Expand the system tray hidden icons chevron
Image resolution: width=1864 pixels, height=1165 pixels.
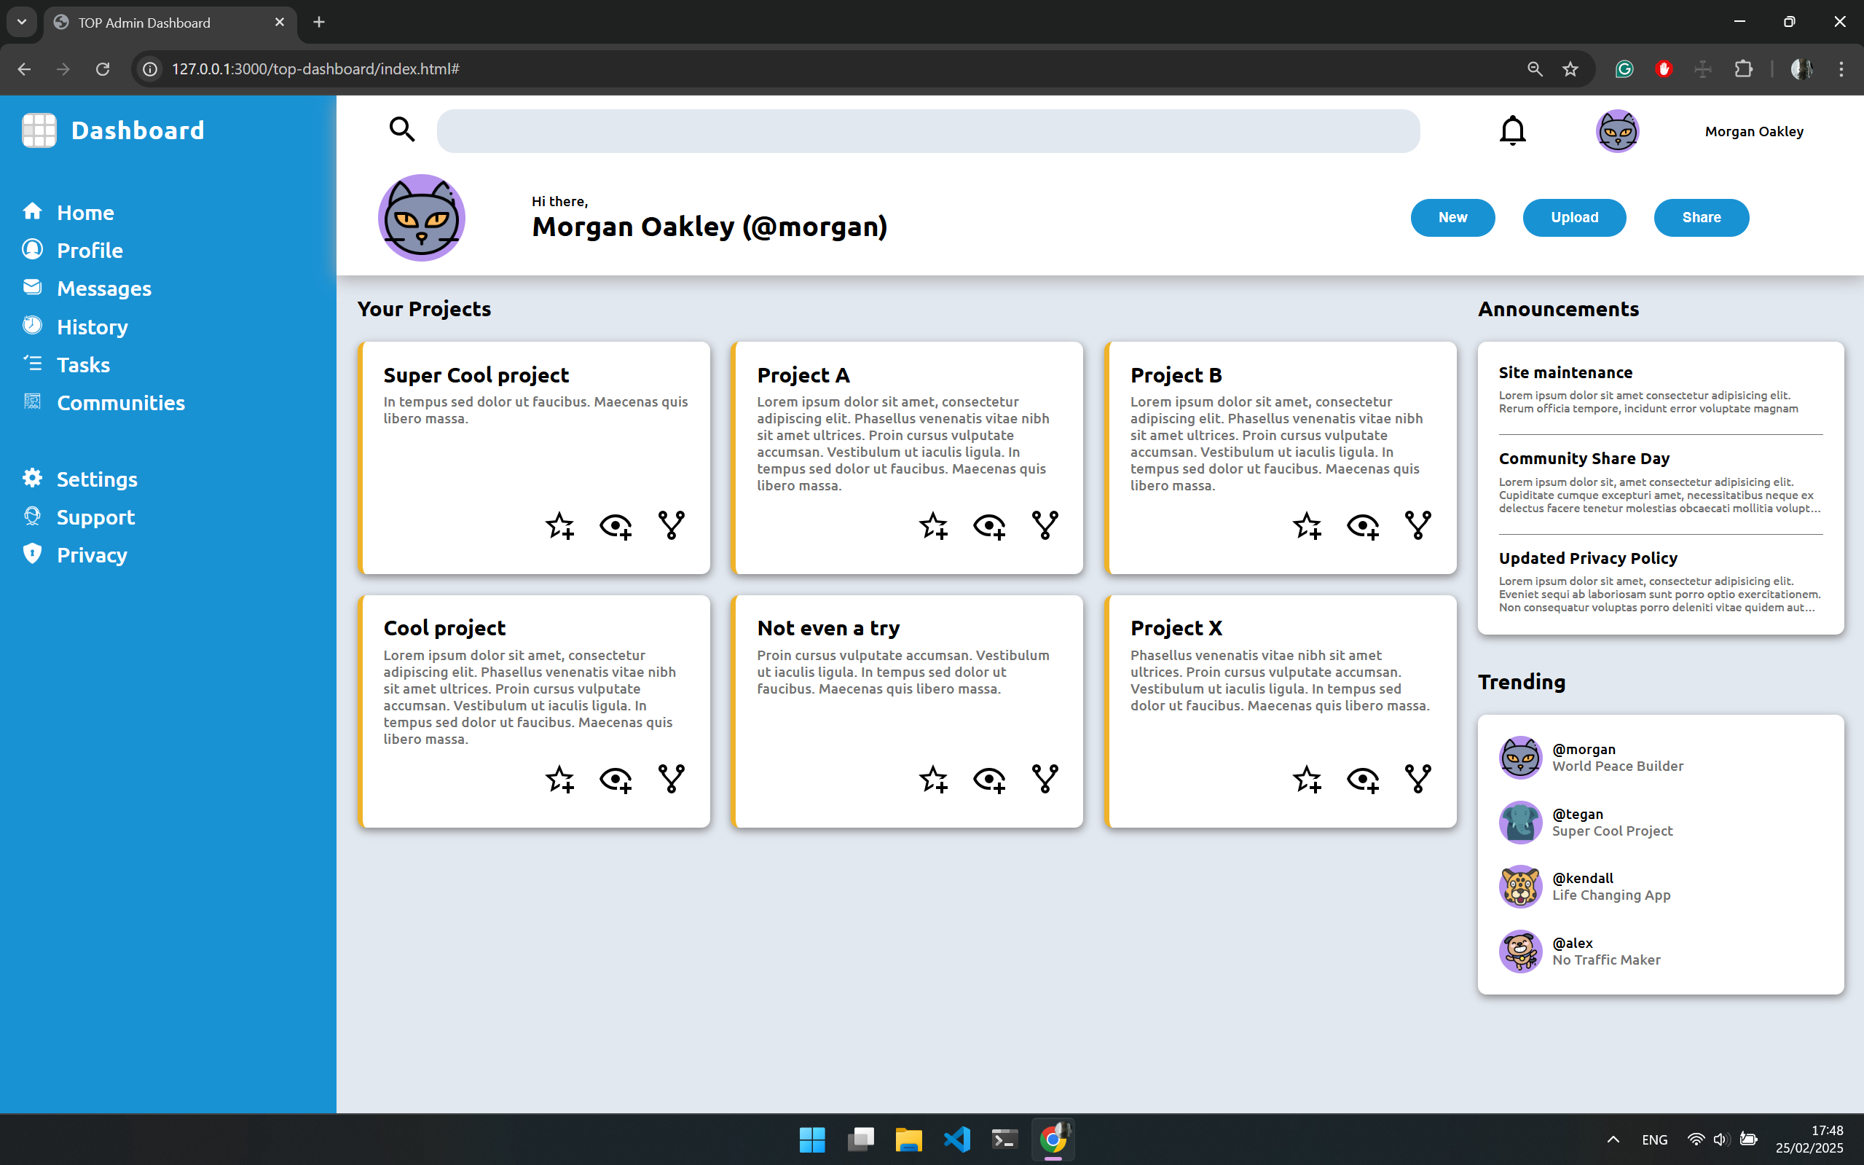(x=1613, y=1139)
